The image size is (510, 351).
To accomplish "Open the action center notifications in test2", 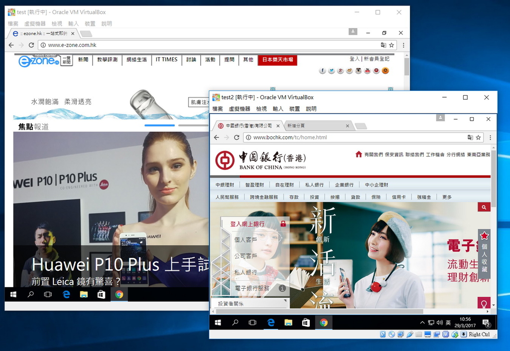I will pyautogui.click(x=486, y=323).
